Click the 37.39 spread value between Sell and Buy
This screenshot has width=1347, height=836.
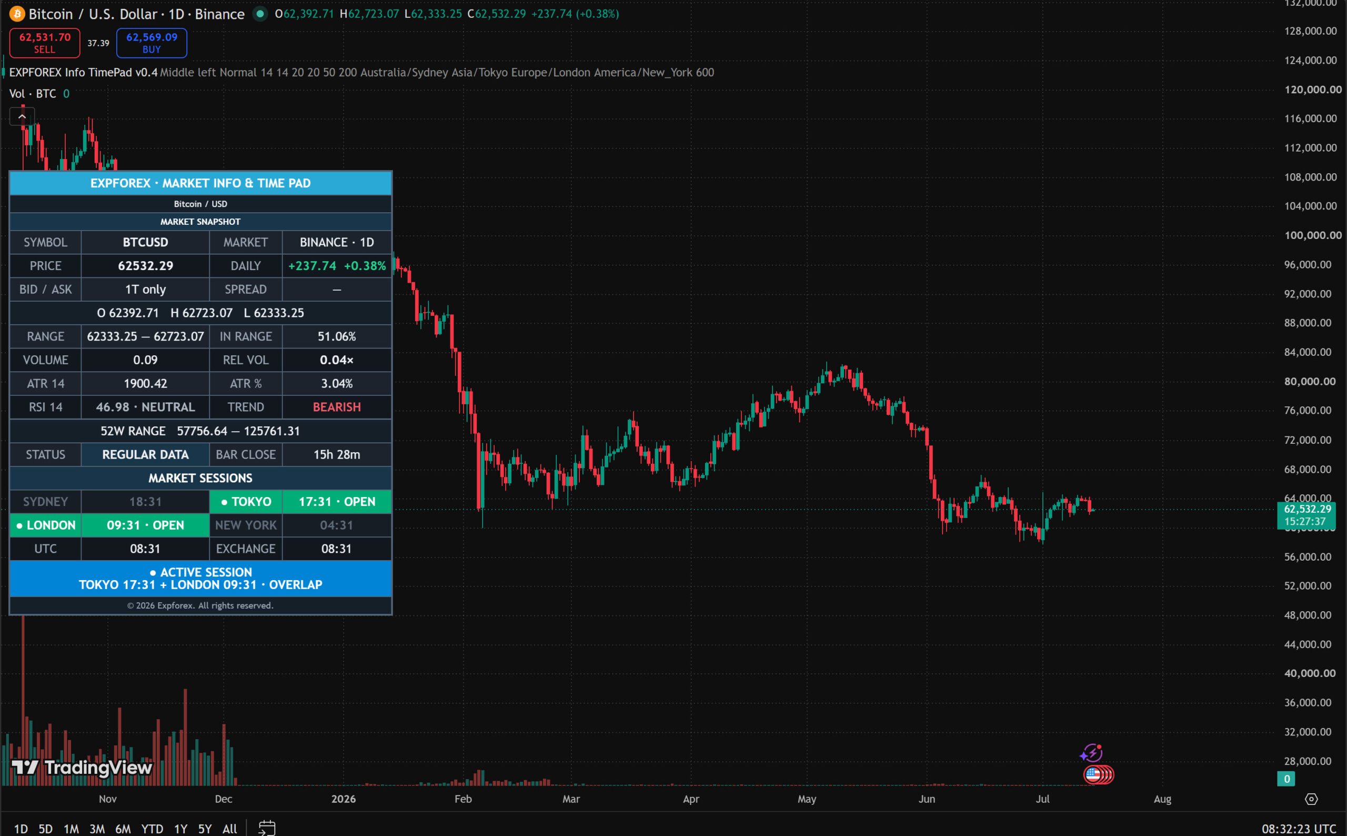pos(98,43)
